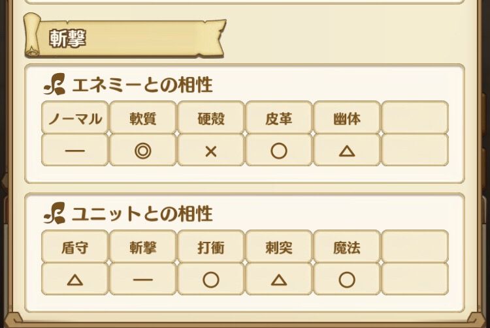
Task: Select the 斬撃 scroll banner header
Action: coord(124,38)
